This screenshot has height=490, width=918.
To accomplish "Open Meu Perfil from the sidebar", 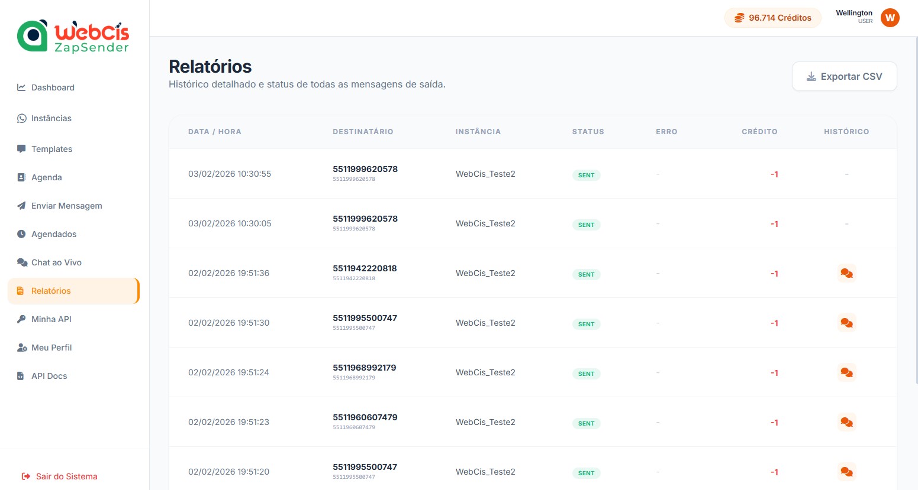I will 51,348.
